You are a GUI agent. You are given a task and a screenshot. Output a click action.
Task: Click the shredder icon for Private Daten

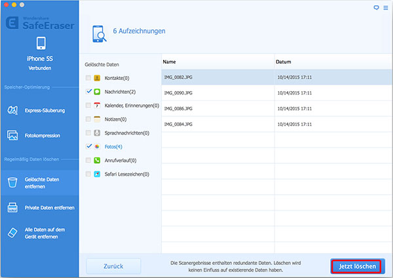(12, 207)
